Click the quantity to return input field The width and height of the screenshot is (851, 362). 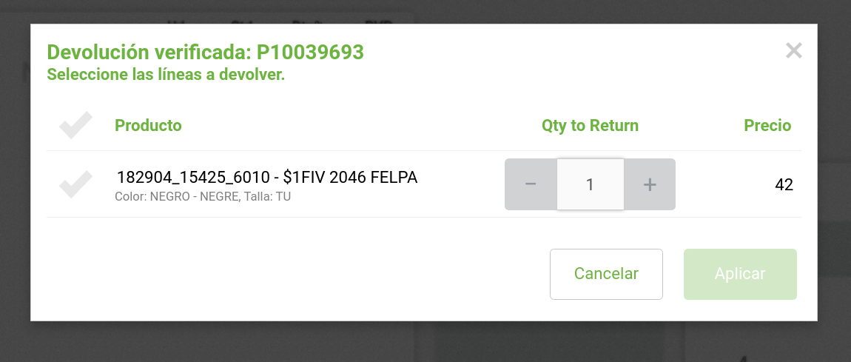[590, 184]
